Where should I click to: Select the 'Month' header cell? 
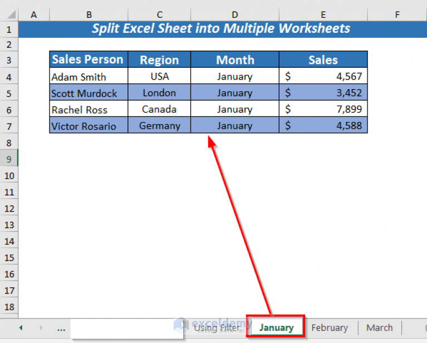pos(235,60)
